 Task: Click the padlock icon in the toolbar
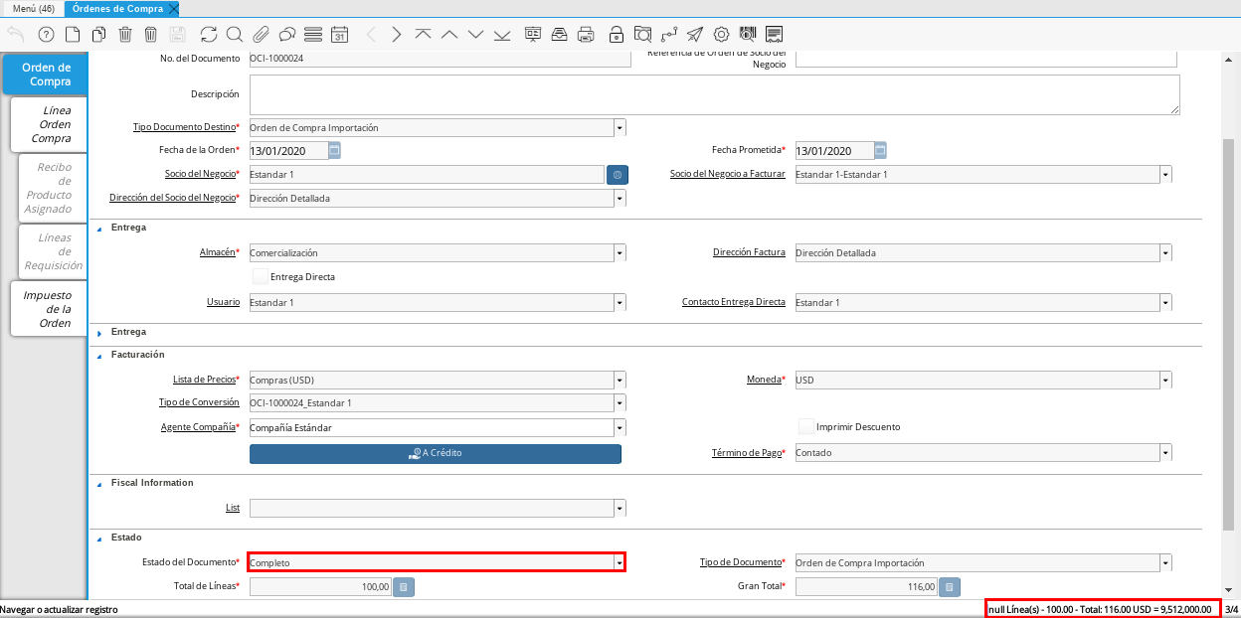tap(617, 35)
